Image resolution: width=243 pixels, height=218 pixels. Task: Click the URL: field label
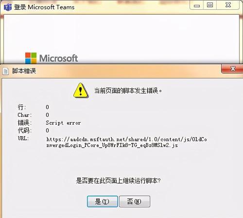pyautogui.click(x=23, y=138)
